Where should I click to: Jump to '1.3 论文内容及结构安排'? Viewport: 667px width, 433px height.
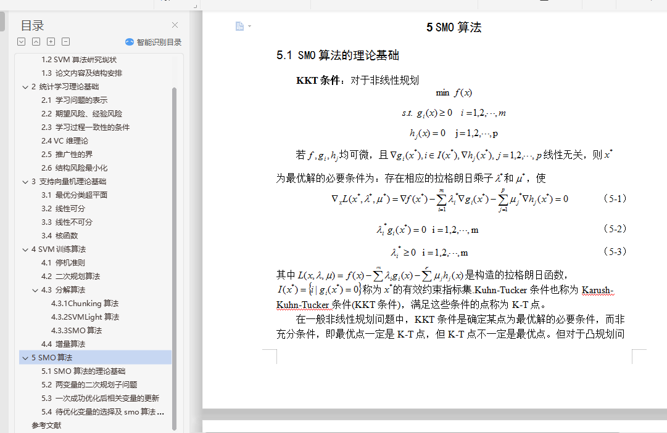click(81, 73)
